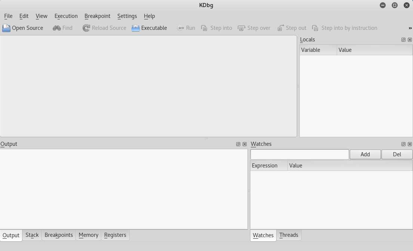413x251 pixels.
Task: Open the Edit menu
Action: pyautogui.click(x=24, y=16)
